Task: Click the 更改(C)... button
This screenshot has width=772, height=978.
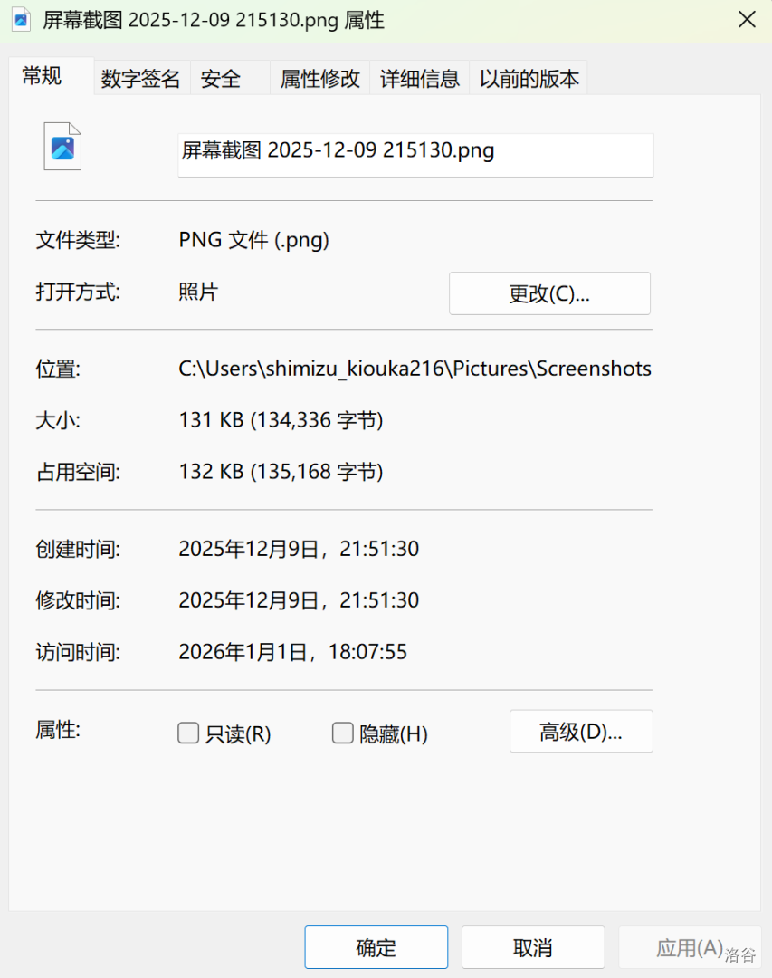Action: coord(549,294)
